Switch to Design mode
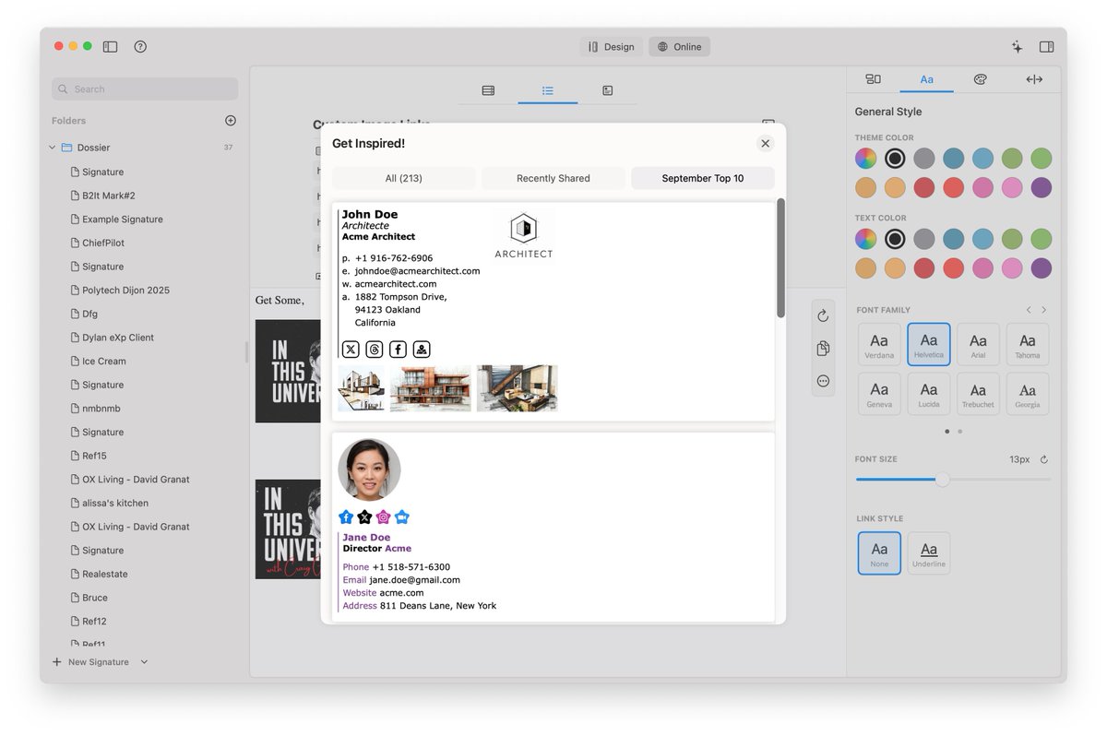Screen dimensions: 1107x736 tap(612, 46)
